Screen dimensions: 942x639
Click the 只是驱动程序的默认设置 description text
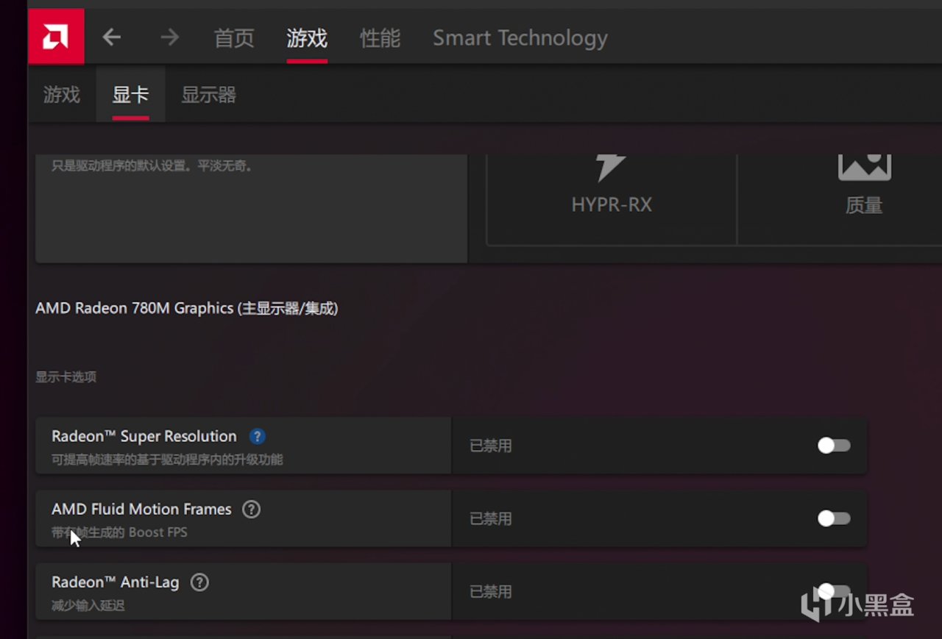pyautogui.click(x=152, y=166)
